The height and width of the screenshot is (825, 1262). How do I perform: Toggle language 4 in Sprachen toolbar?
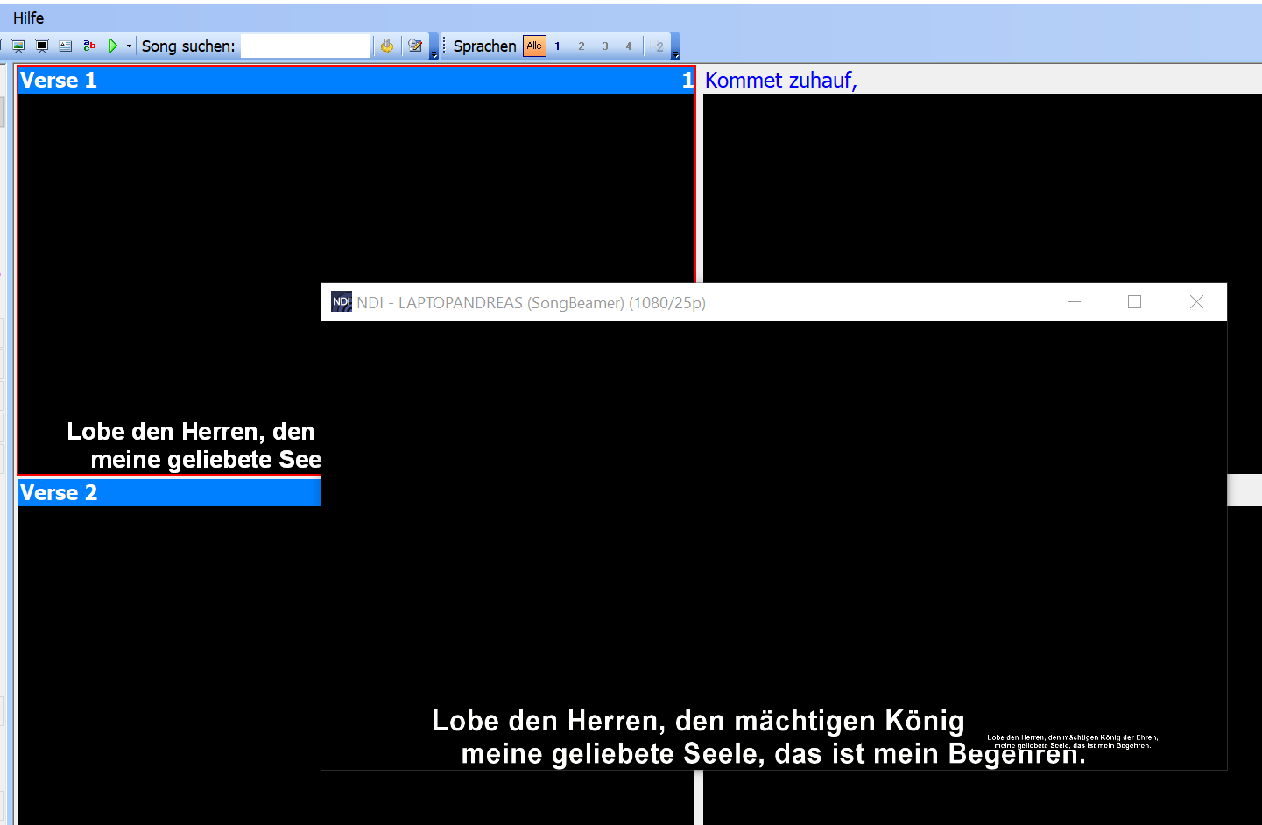click(628, 46)
